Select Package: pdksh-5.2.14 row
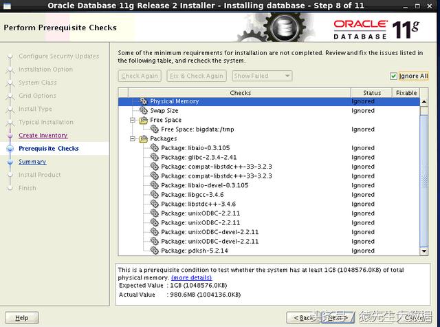The height and width of the screenshot is (327, 440). (269, 251)
